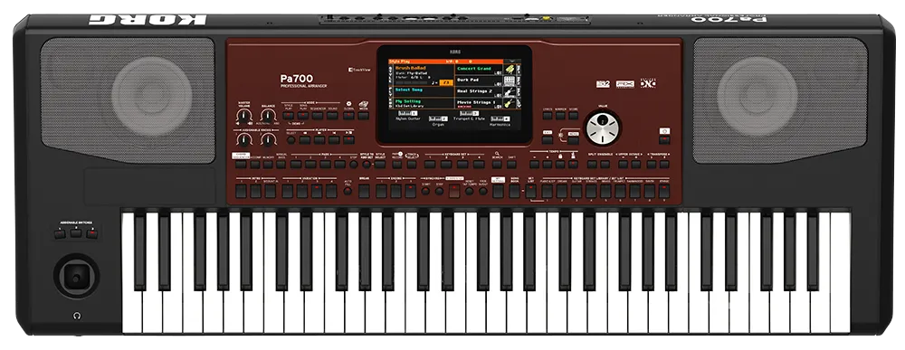Open GLOBAL settings with gear icon button

(348, 116)
